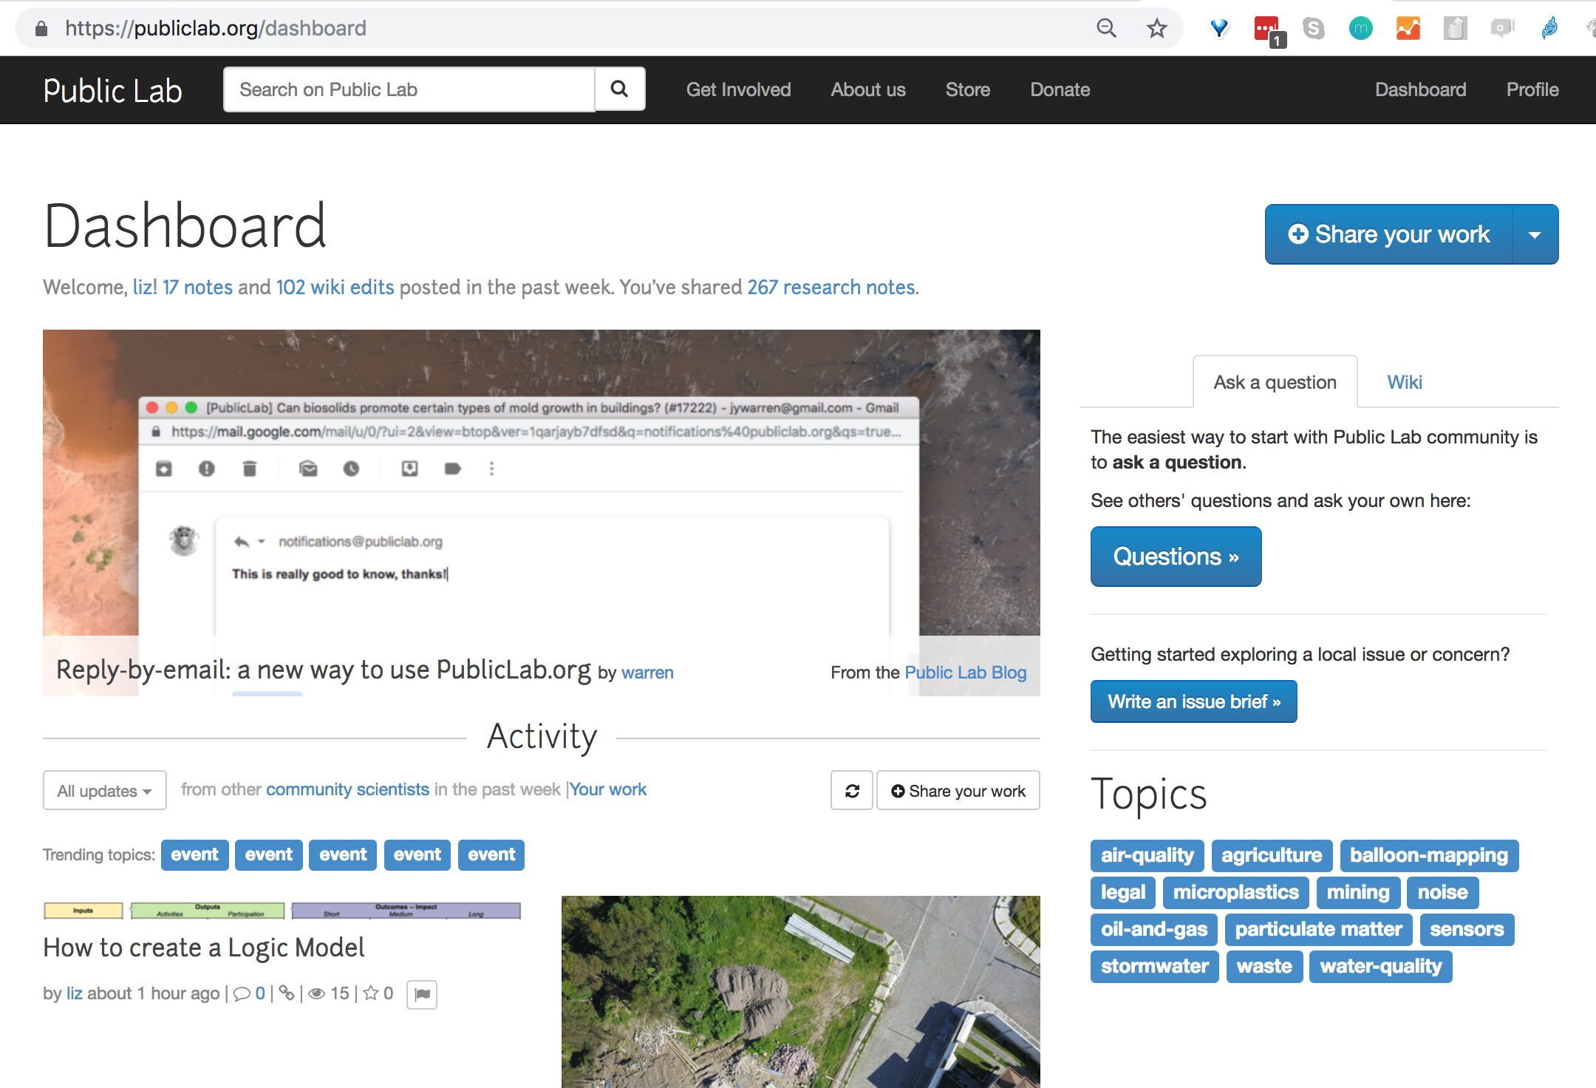The width and height of the screenshot is (1596, 1088).
Task: Click Write an issue brief button
Action: point(1193,701)
